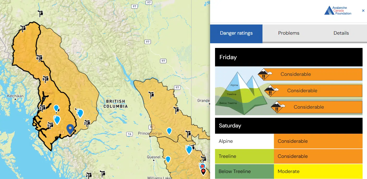Click the "6" weather station flag icon
367x179 pixels.
click(x=39, y=58)
